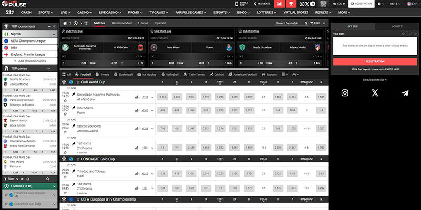Open the time 15:15 dropdown
Image resolution: width=421 pixels, height=210 pixels.
click(x=395, y=4)
